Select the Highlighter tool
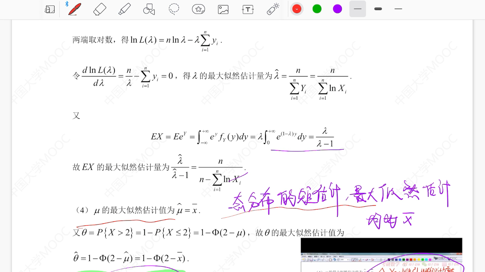Viewport: 485px width, 272px height. coord(125,9)
